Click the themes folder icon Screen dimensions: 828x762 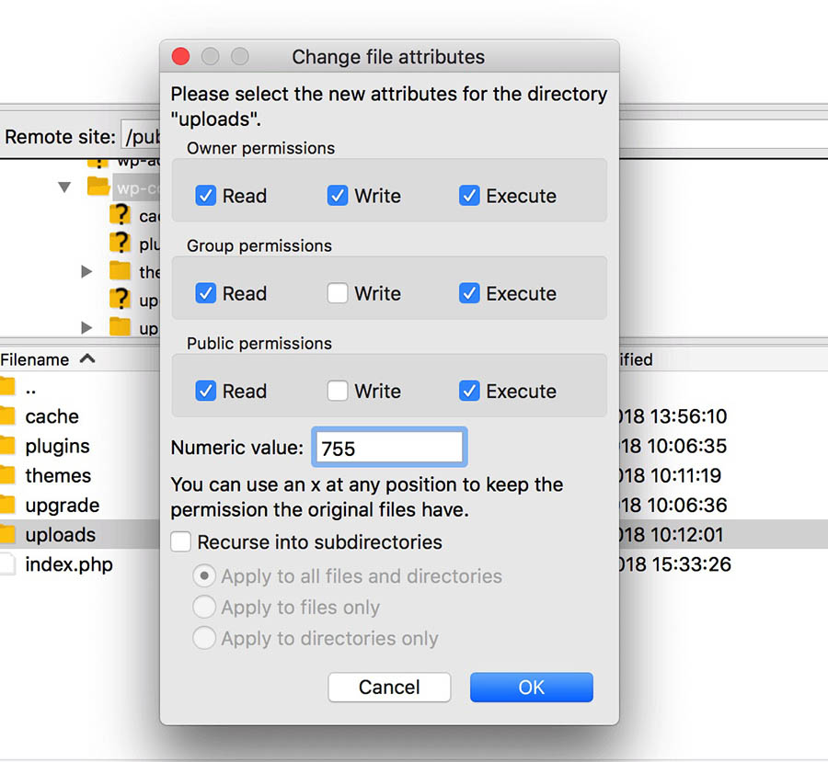7,475
